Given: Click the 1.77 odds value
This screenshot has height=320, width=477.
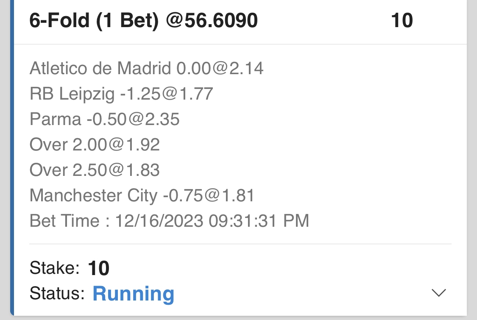Looking at the screenshot, I should (195, 94).
